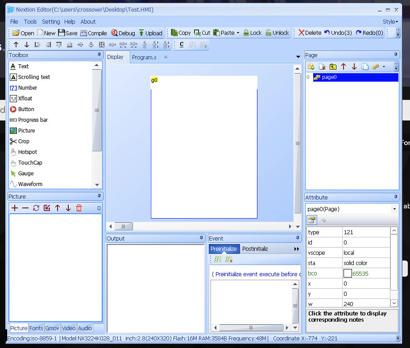The image size is (410, 348).
Task: Open the page0(Page) component dropdown
Action: pos(394,209)
